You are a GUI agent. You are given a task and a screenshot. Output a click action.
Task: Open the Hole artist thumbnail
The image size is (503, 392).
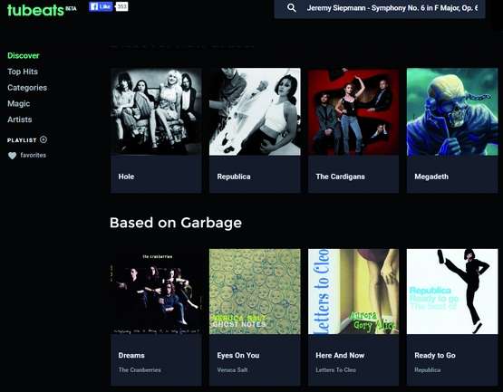click(156, 111)
